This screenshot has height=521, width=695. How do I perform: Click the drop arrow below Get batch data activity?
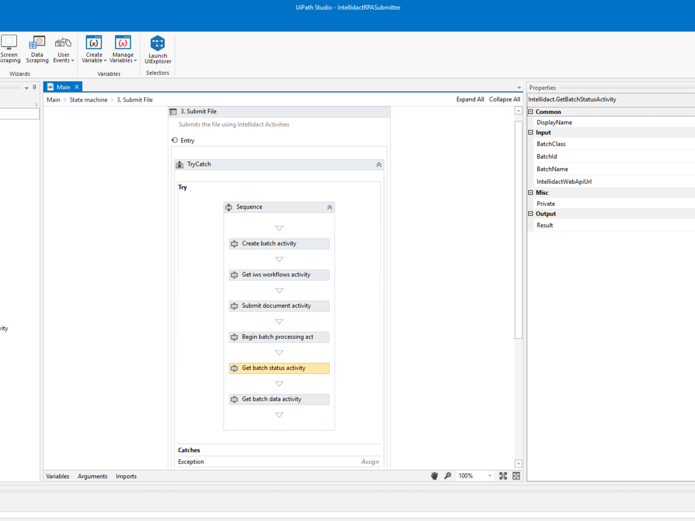[279, 415]
